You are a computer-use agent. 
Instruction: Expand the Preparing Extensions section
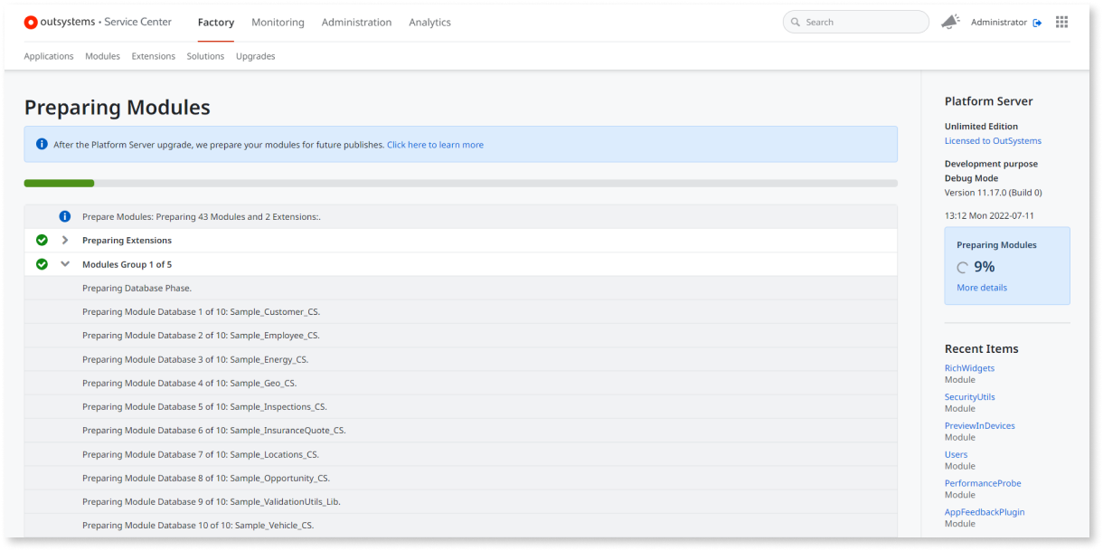[x=64, y=240]
